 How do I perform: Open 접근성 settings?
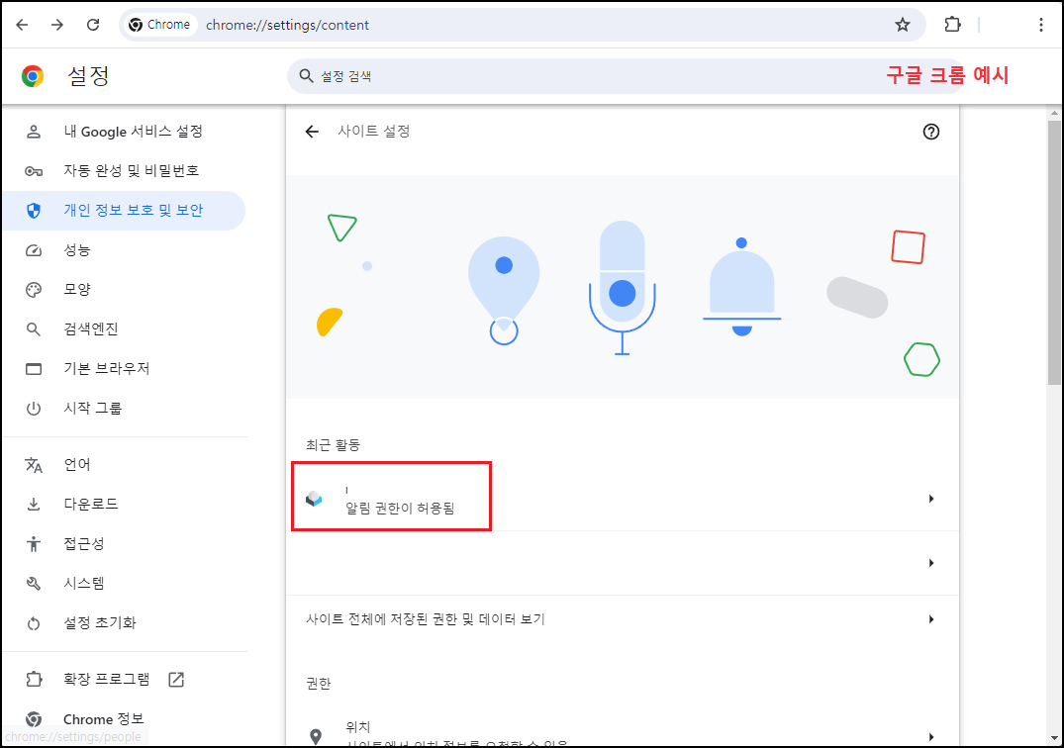(x=124, y=543)
